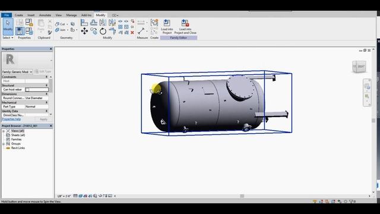The width and height of the screenshot is (380, 214).
Task: Collapse the Constraints section
Action: [46, 77]
